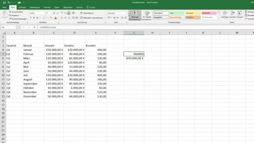Open the Datei tab

[x=4, y=7]
